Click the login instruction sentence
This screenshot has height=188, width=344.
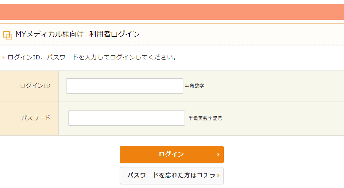point(93,58)
